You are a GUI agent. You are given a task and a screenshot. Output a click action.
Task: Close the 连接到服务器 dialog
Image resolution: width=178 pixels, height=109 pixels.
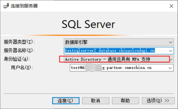click(171, 6)
